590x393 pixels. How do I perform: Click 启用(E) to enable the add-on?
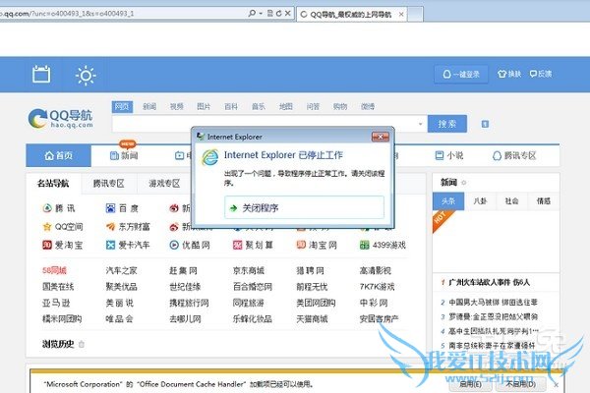click(x=470, y=384)
